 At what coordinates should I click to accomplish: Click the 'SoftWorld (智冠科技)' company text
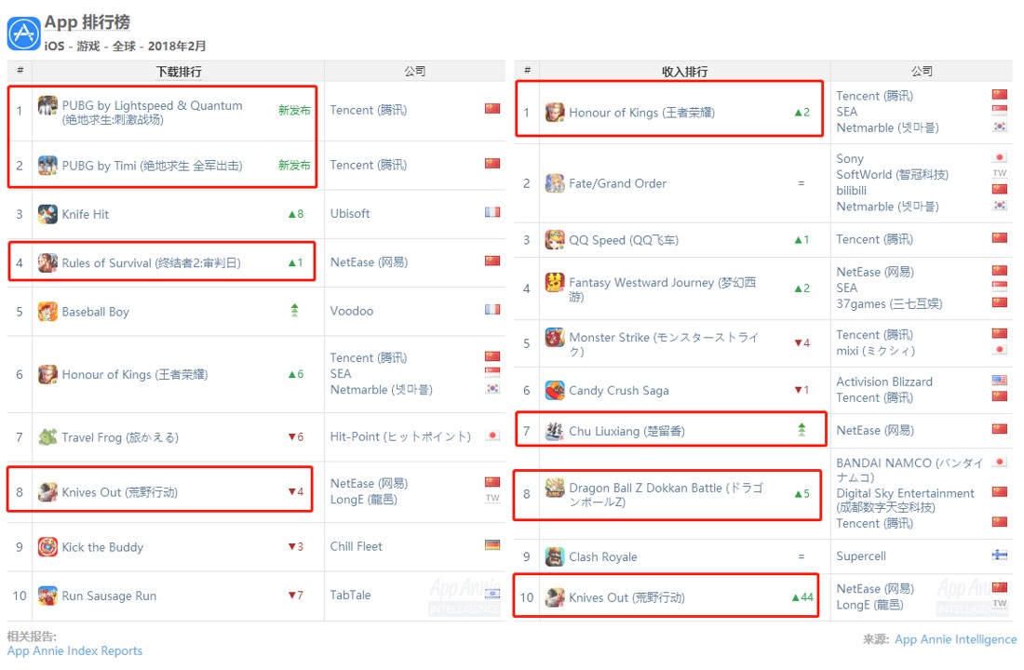coord(892,174)
